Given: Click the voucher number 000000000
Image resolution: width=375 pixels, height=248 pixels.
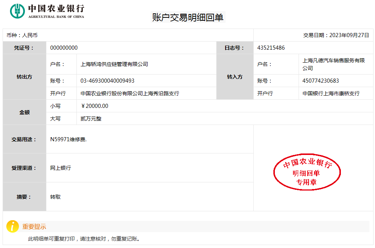Looking at the screenshot, I should 64,48.
